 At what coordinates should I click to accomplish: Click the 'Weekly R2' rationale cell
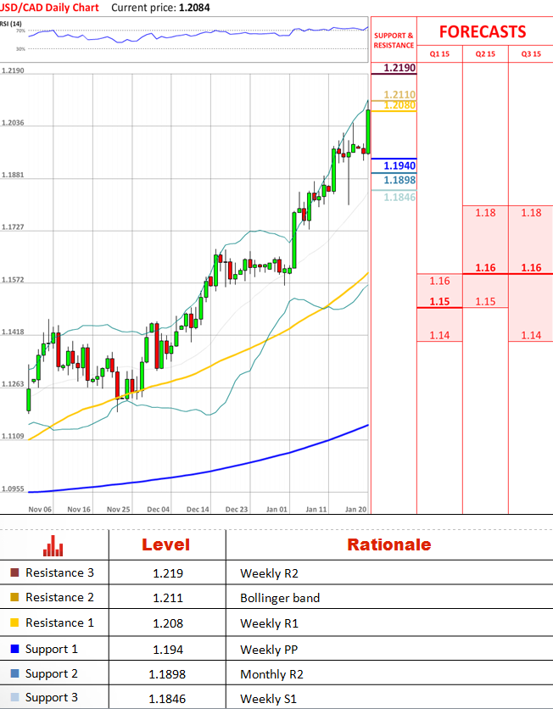point(269,573)
